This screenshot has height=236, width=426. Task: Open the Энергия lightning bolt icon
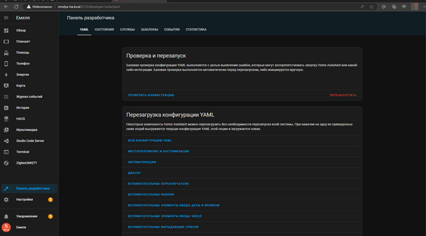point(6,75)
